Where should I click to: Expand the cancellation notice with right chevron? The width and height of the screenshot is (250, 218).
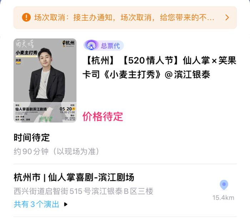(227, 17)
